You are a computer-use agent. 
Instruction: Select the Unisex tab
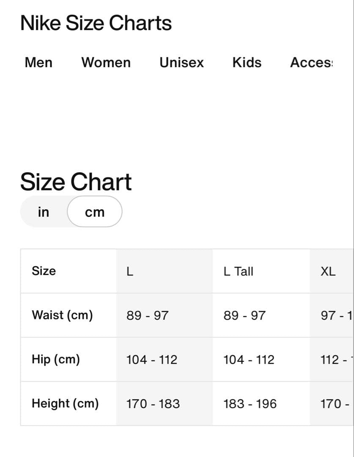pyautogui.click(x=181, y=63)
